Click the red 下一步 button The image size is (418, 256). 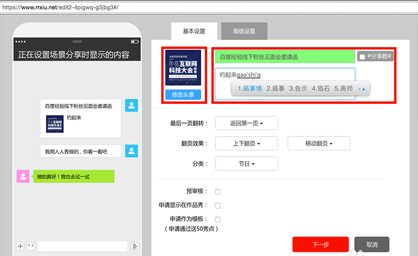point(321,244)
